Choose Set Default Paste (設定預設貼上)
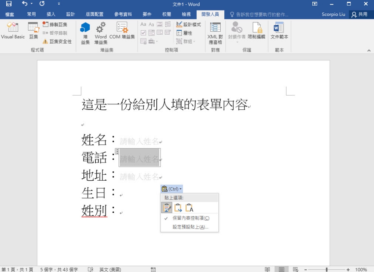The height and width of the screenshot is (272, 374). click(190, 227)
